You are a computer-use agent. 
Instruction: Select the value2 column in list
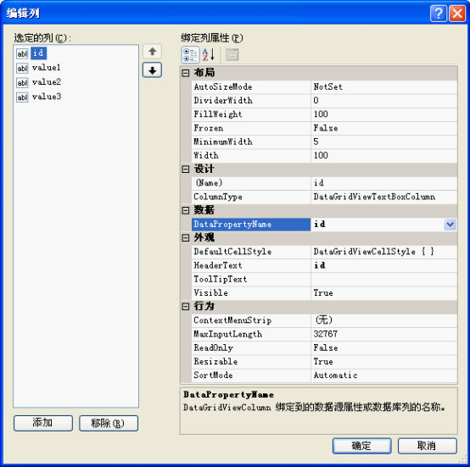click(x=47, y=82)
